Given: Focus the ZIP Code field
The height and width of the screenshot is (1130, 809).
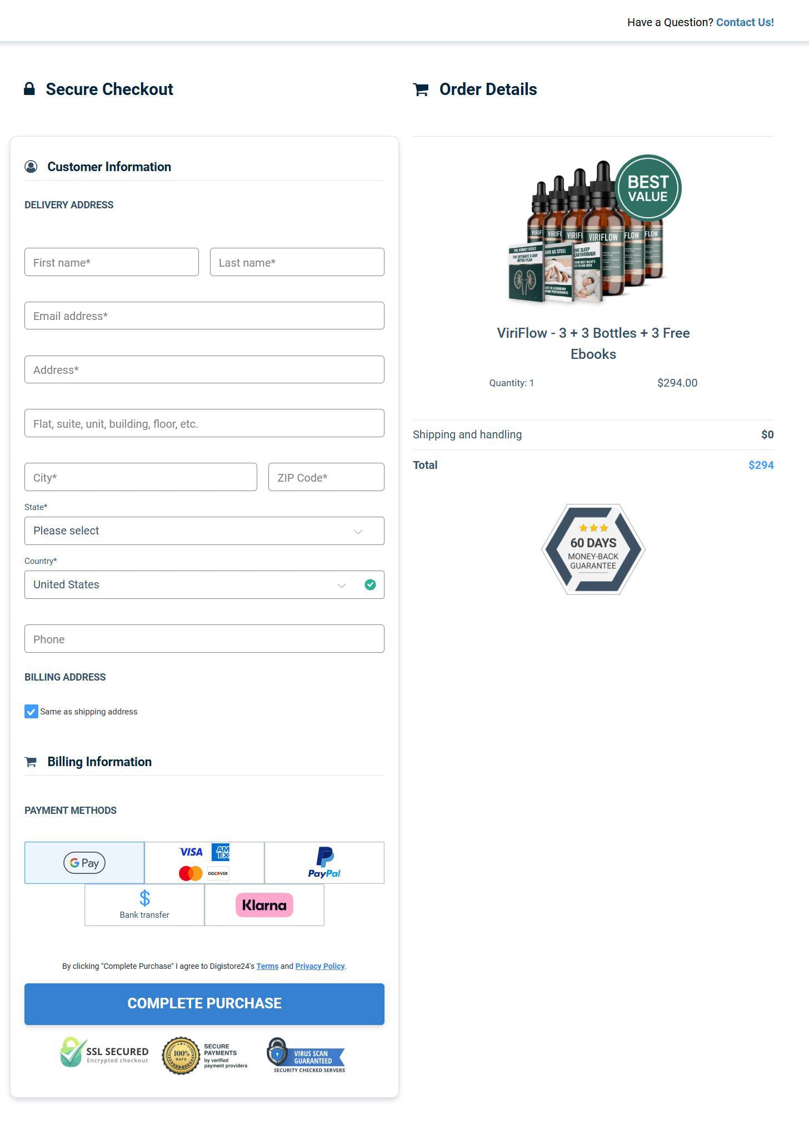Looking at the screenshot, I should coord(326,477).
